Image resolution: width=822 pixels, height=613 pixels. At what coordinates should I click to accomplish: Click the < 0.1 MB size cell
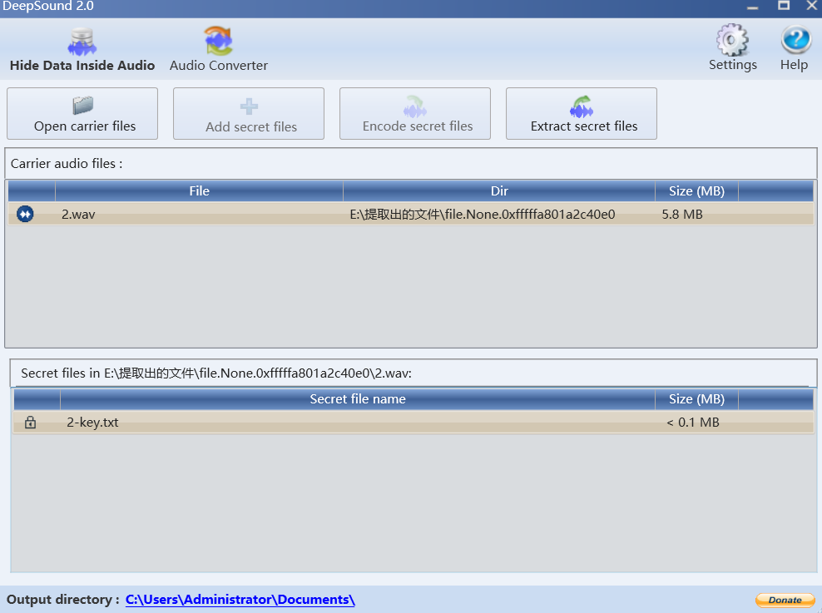tap(693, 423)
